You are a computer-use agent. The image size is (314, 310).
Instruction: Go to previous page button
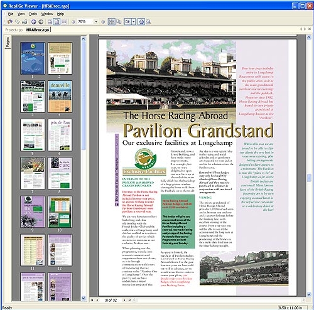pyautogui.click(x=97, y=300)
